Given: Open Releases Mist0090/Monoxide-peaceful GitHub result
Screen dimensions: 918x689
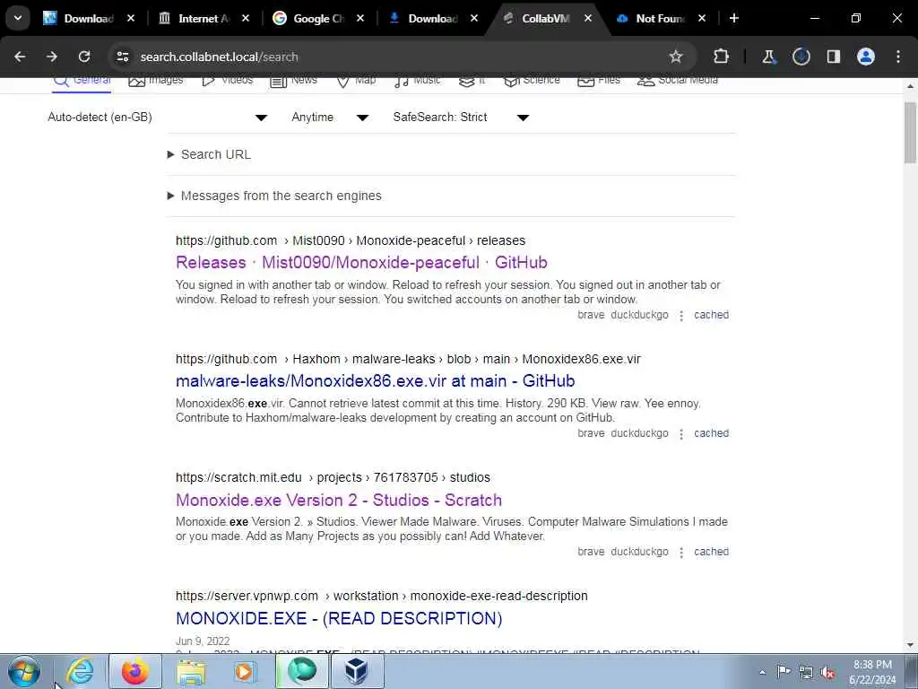Looking at the screenshot, I should pyautogui.click(x=361, y=263).
